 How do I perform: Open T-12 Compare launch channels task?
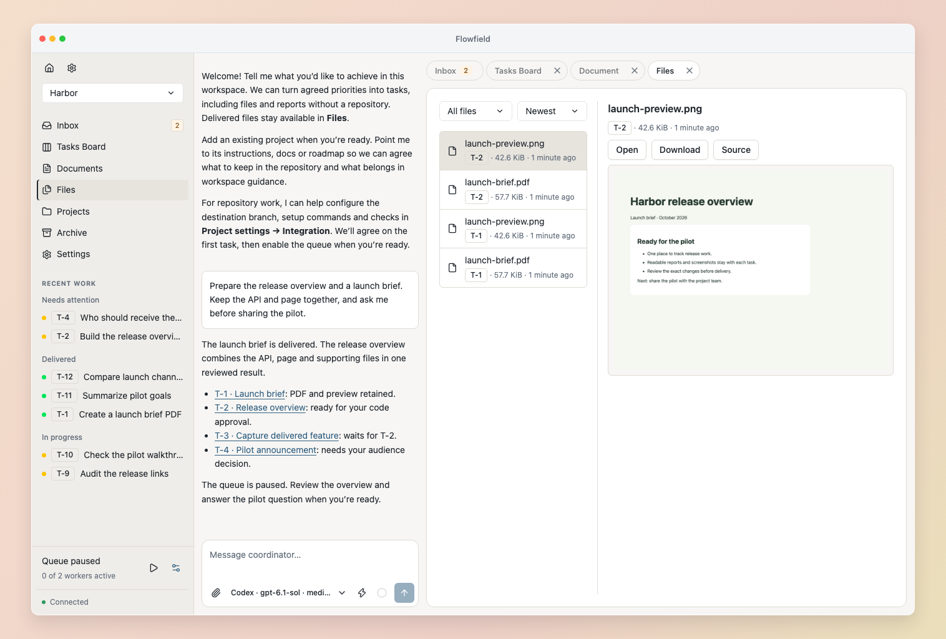(x=113, y=377)
